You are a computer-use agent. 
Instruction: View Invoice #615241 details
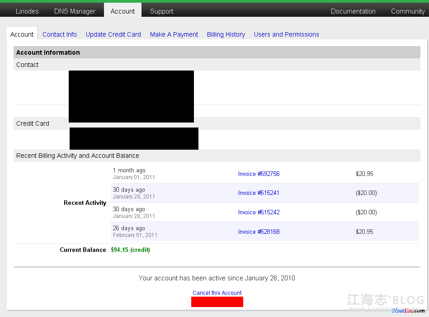point(259,193)
